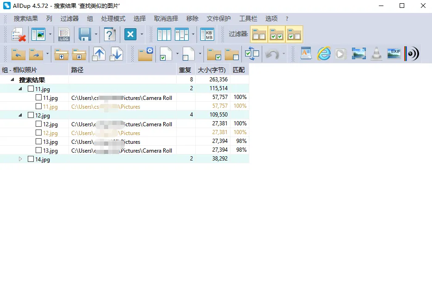Click the deselect-files empty page icon
432x302 pixels.
(189, 54)
